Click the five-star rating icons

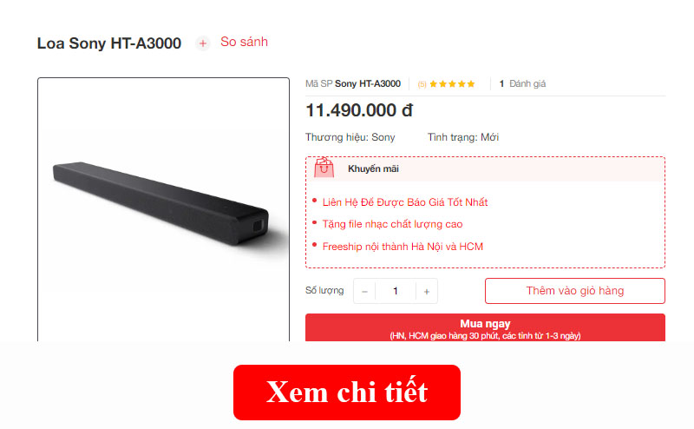[x=452, y=83]
